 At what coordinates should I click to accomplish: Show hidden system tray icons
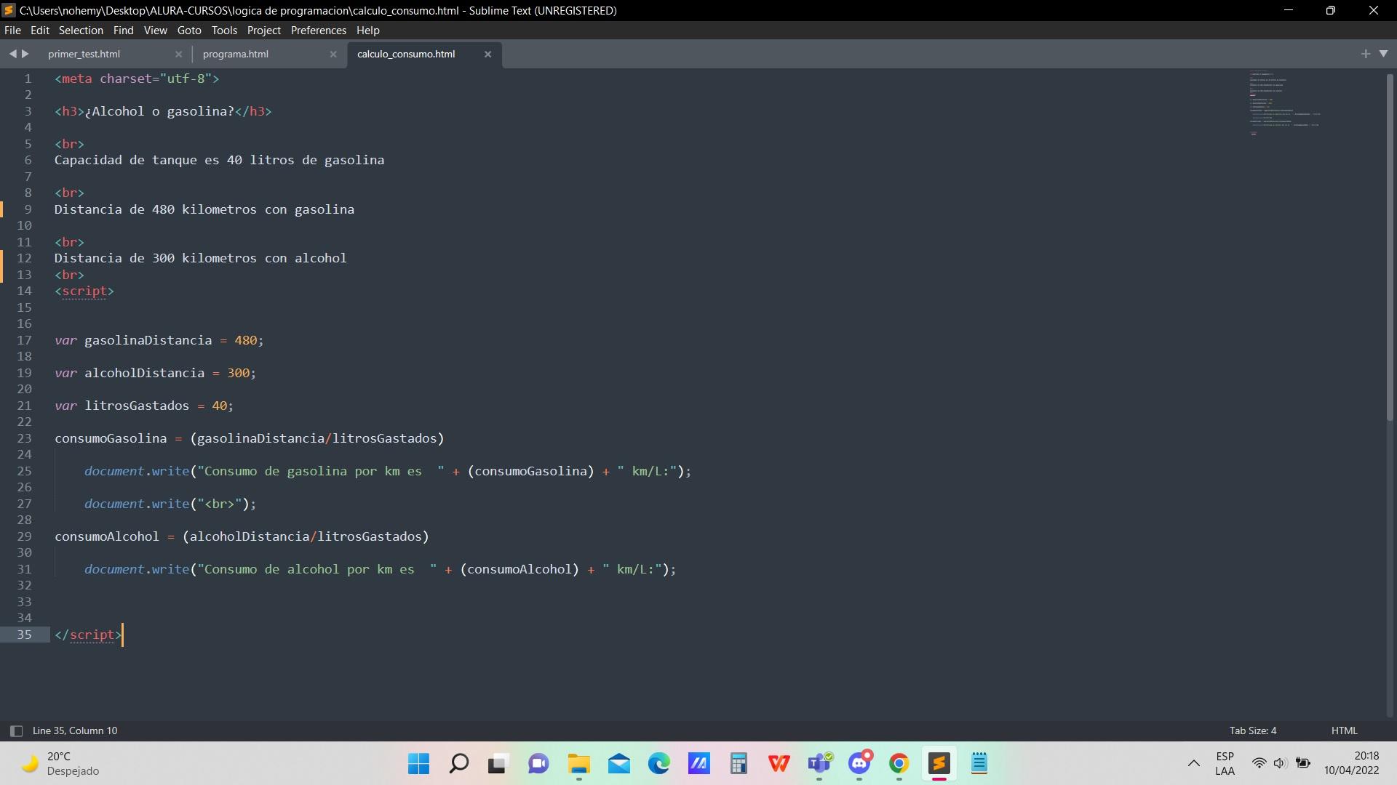coord(1193,763)
